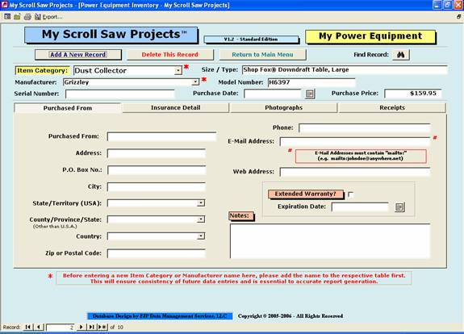464x334 pixels.
Task: Create new record from navigation bar
Action: tap(102, 327)
